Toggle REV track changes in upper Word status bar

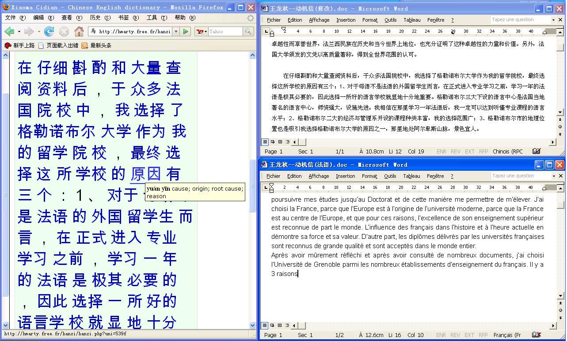click(x=455, y=151)
